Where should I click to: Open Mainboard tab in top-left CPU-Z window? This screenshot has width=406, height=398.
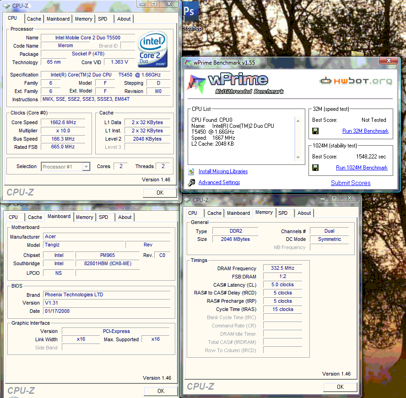[58, 19]
